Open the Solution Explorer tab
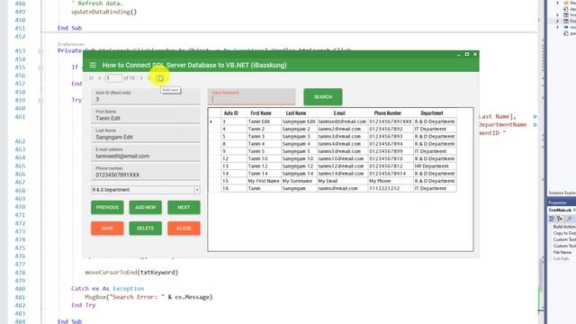The height and width of the screenshot is (324, 576). click(x=562, y=193)
